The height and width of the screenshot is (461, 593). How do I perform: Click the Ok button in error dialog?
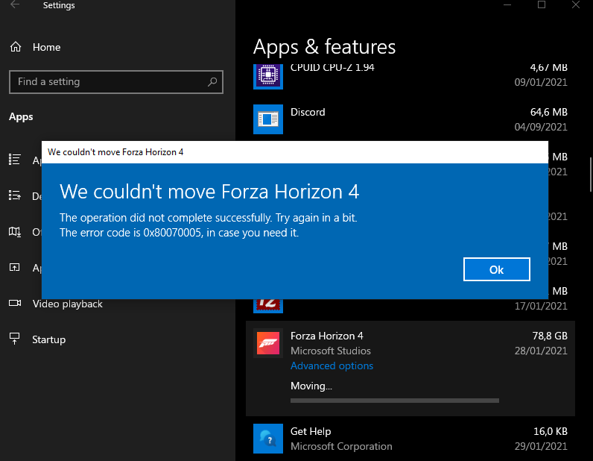[x=497, y=269]
